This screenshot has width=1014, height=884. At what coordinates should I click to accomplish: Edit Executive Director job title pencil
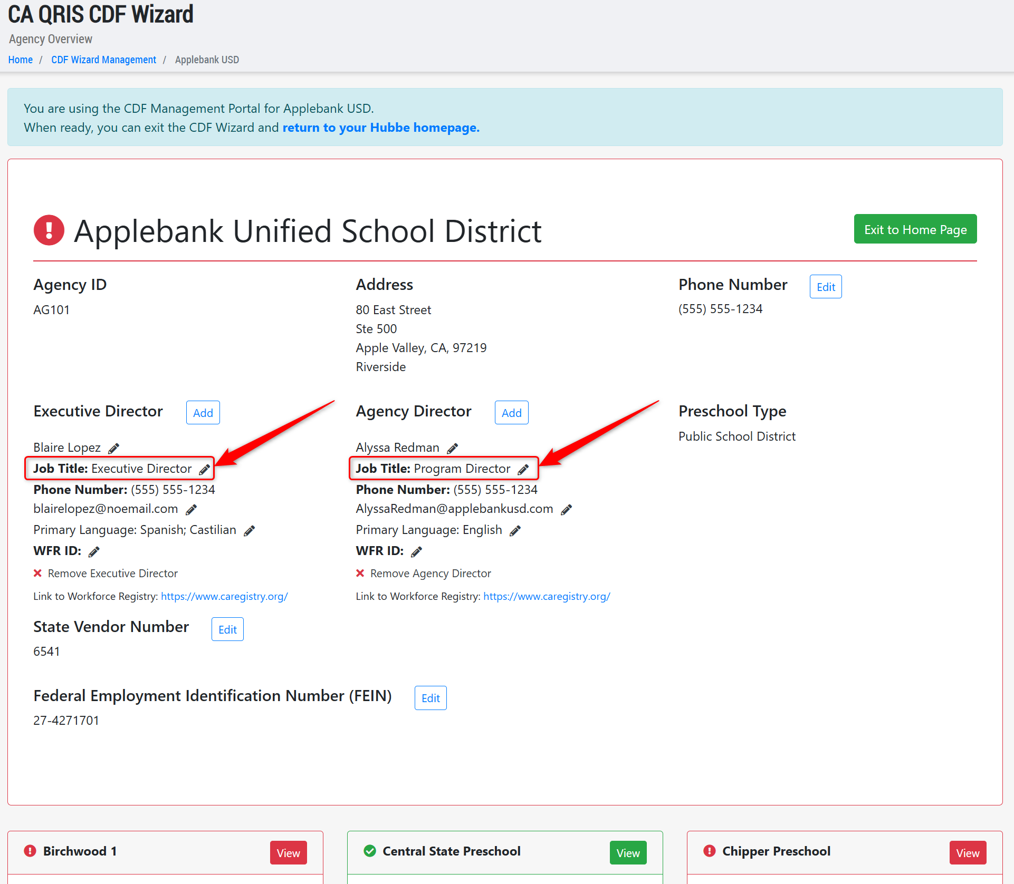coord(204,469)
